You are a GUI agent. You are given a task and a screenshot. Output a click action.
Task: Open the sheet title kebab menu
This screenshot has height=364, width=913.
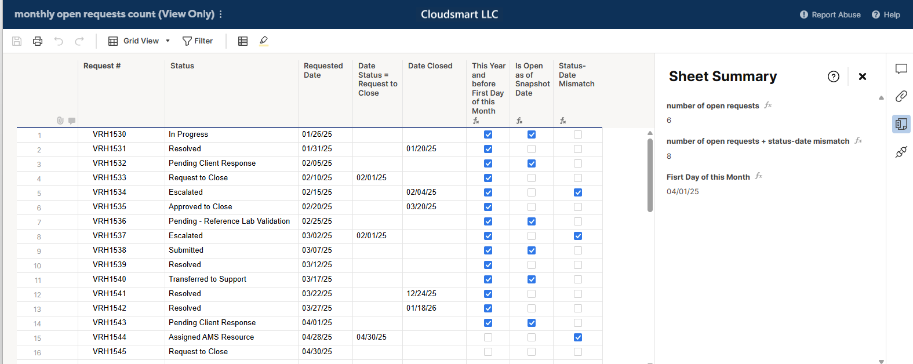(220, 14)
